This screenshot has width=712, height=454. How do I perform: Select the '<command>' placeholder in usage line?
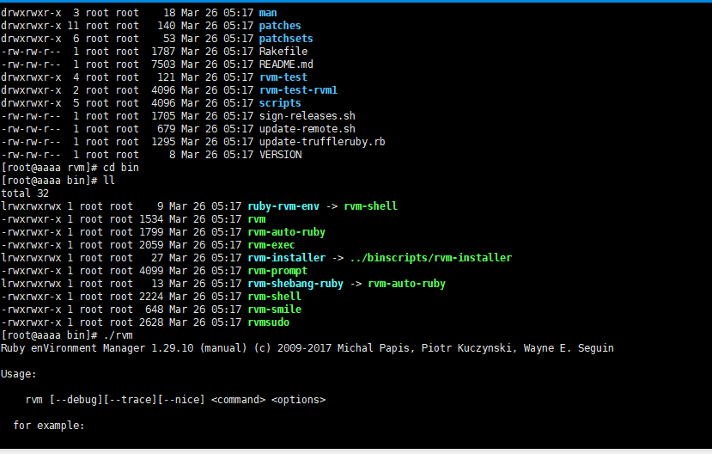click(x=238, y=400)
